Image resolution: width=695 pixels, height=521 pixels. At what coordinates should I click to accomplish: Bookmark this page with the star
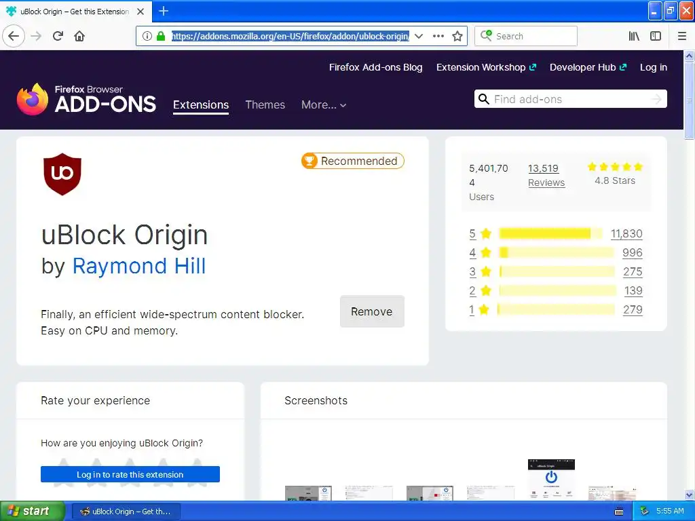click(457, 36)
